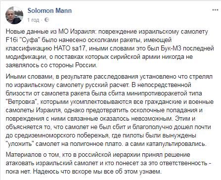Click the first paragraph starting "Новые данные"
Viewport: 221px width, 180px height.
pyautogui.click(x=110, y=48)
